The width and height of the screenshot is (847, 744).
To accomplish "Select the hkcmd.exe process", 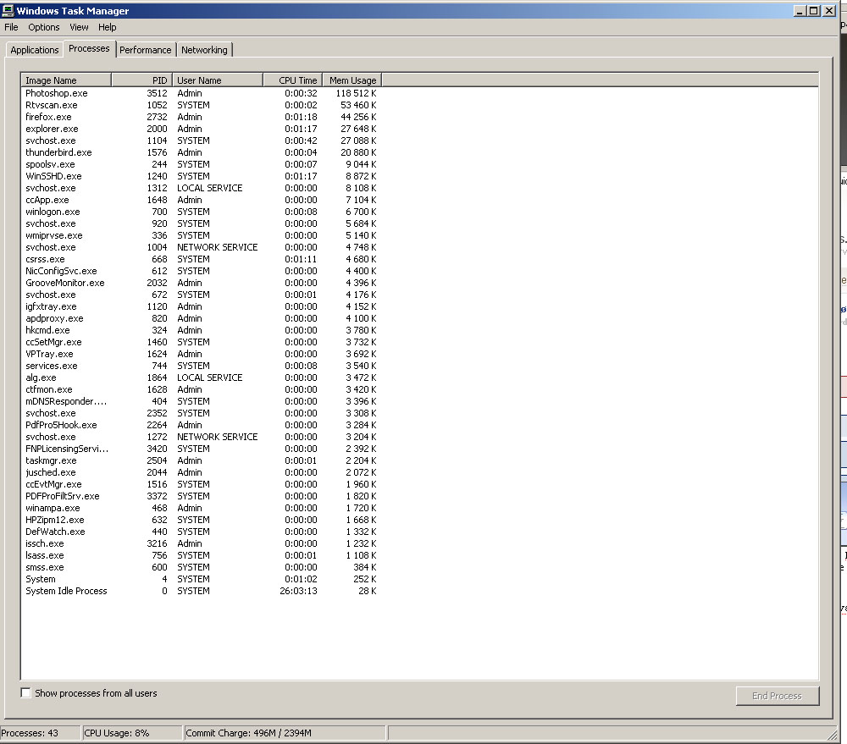I will [201, 330].
